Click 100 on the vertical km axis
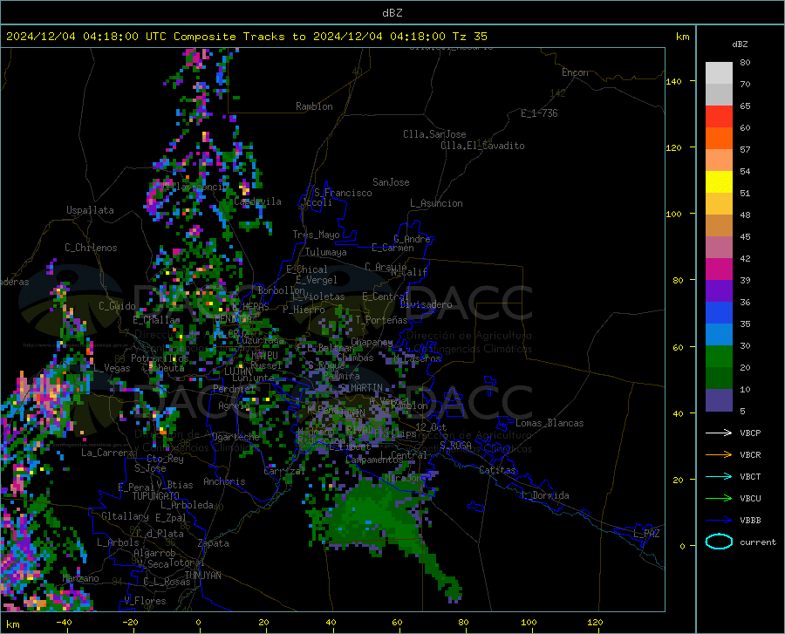785x634 pixels. tap(673, 214)
